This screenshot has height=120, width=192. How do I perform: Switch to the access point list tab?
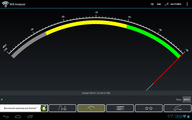(x=120, y=108)
